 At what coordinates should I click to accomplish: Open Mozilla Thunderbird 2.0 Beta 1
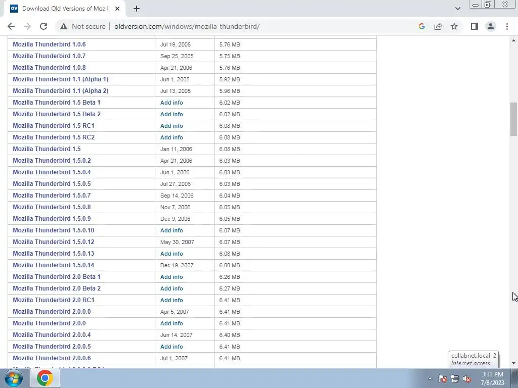click(x=57, y=276)
